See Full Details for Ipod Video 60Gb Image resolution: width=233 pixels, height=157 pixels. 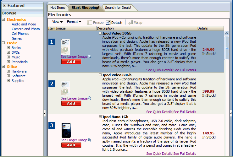(x=185, y=112)
